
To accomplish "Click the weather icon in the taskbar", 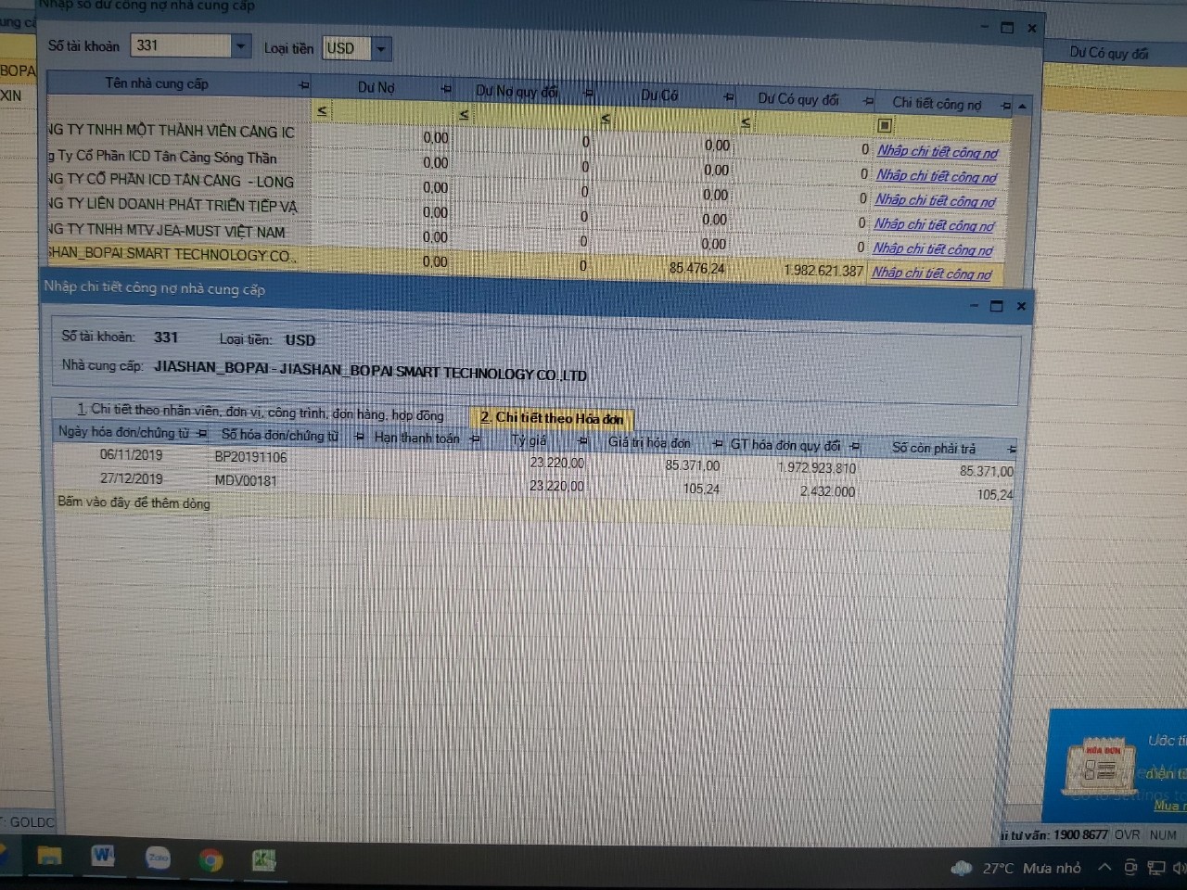I will coord(961,868).
